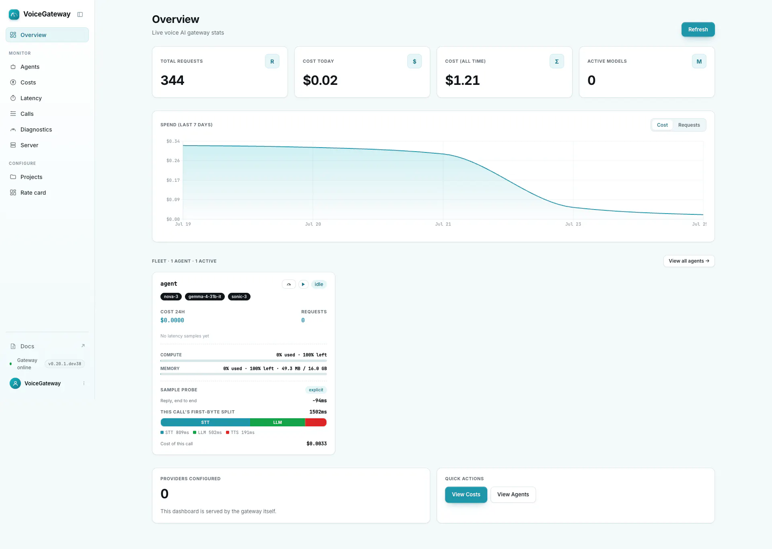The image size is (772, 549).
Task: Click the $0.0033 cost of this call
Action: (316, 444)
